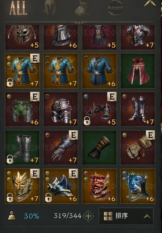Image resolution: width=162 pixels, height=233 pixels.
Task: Pick the locked steel boots +7
Action: pos(22,147)
